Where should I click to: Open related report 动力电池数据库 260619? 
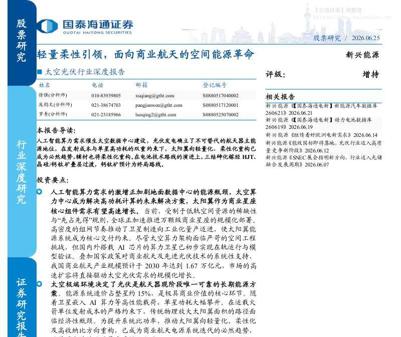319,123
